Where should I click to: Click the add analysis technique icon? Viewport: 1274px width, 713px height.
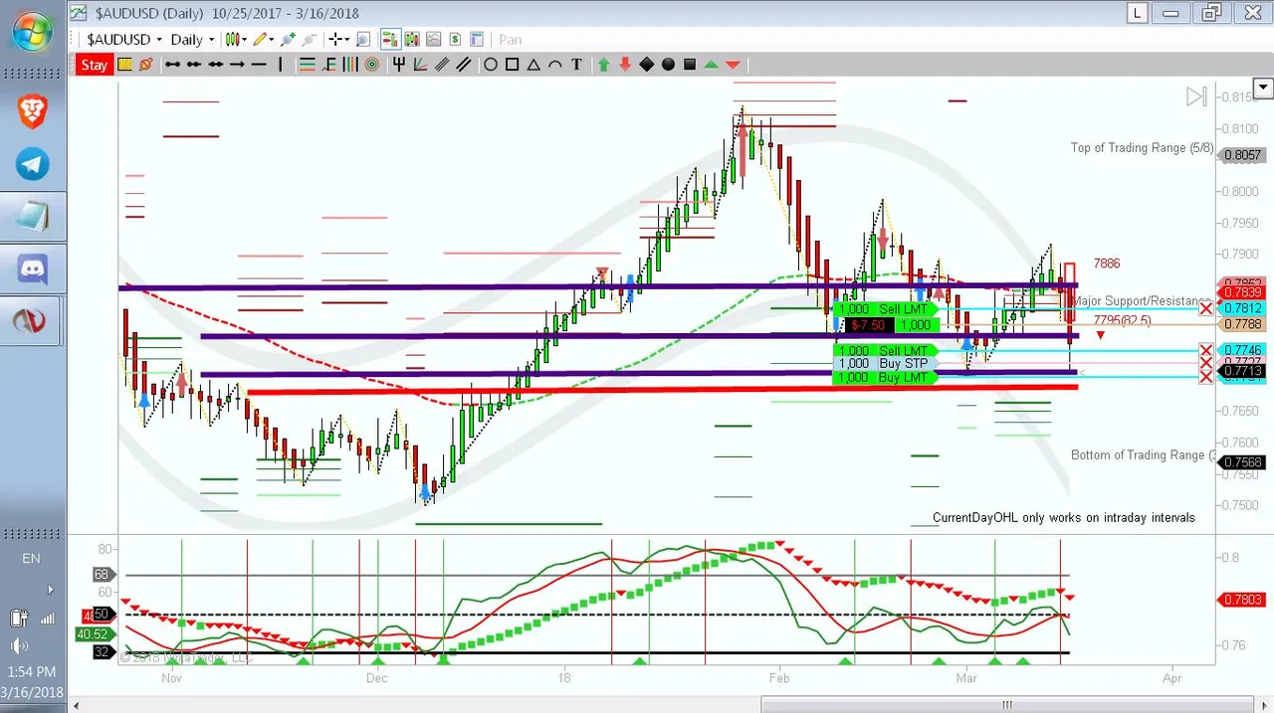click(x=288, y=40)
